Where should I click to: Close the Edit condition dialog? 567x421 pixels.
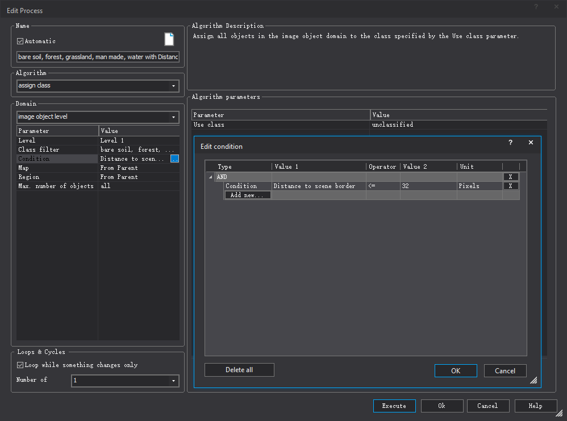click(x=531, y=143)
